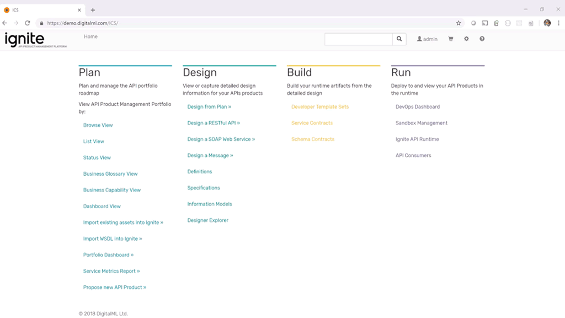The image size is (565, 318).
Task: Click the Chrome profile avatar
Action: click(x=547, y=23)
